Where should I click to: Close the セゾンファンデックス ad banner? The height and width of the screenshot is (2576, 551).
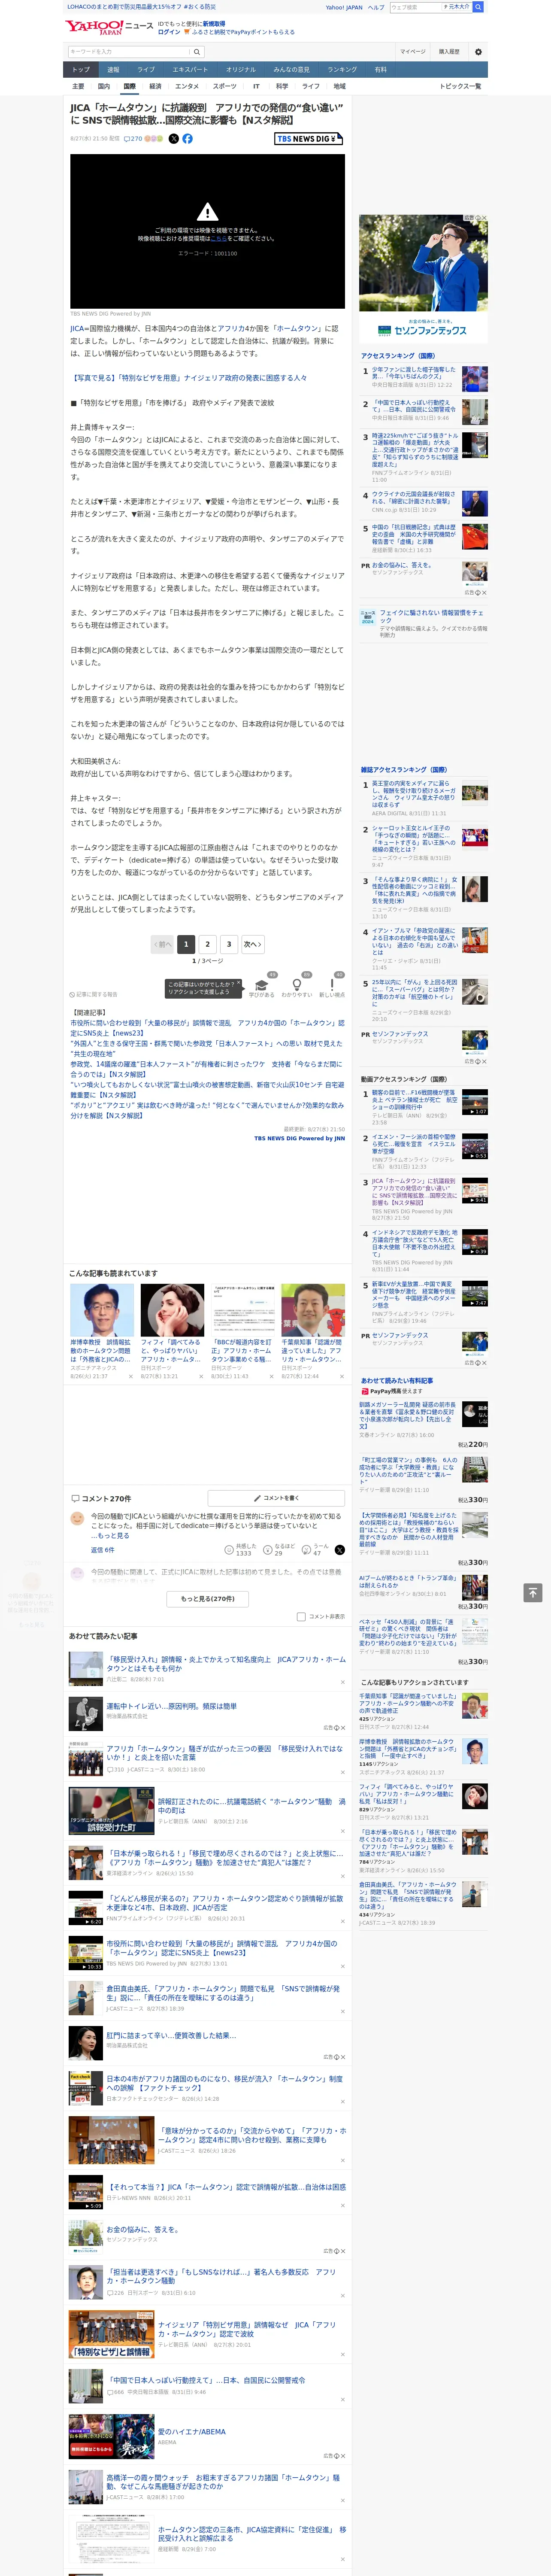(x=484, y=218)
